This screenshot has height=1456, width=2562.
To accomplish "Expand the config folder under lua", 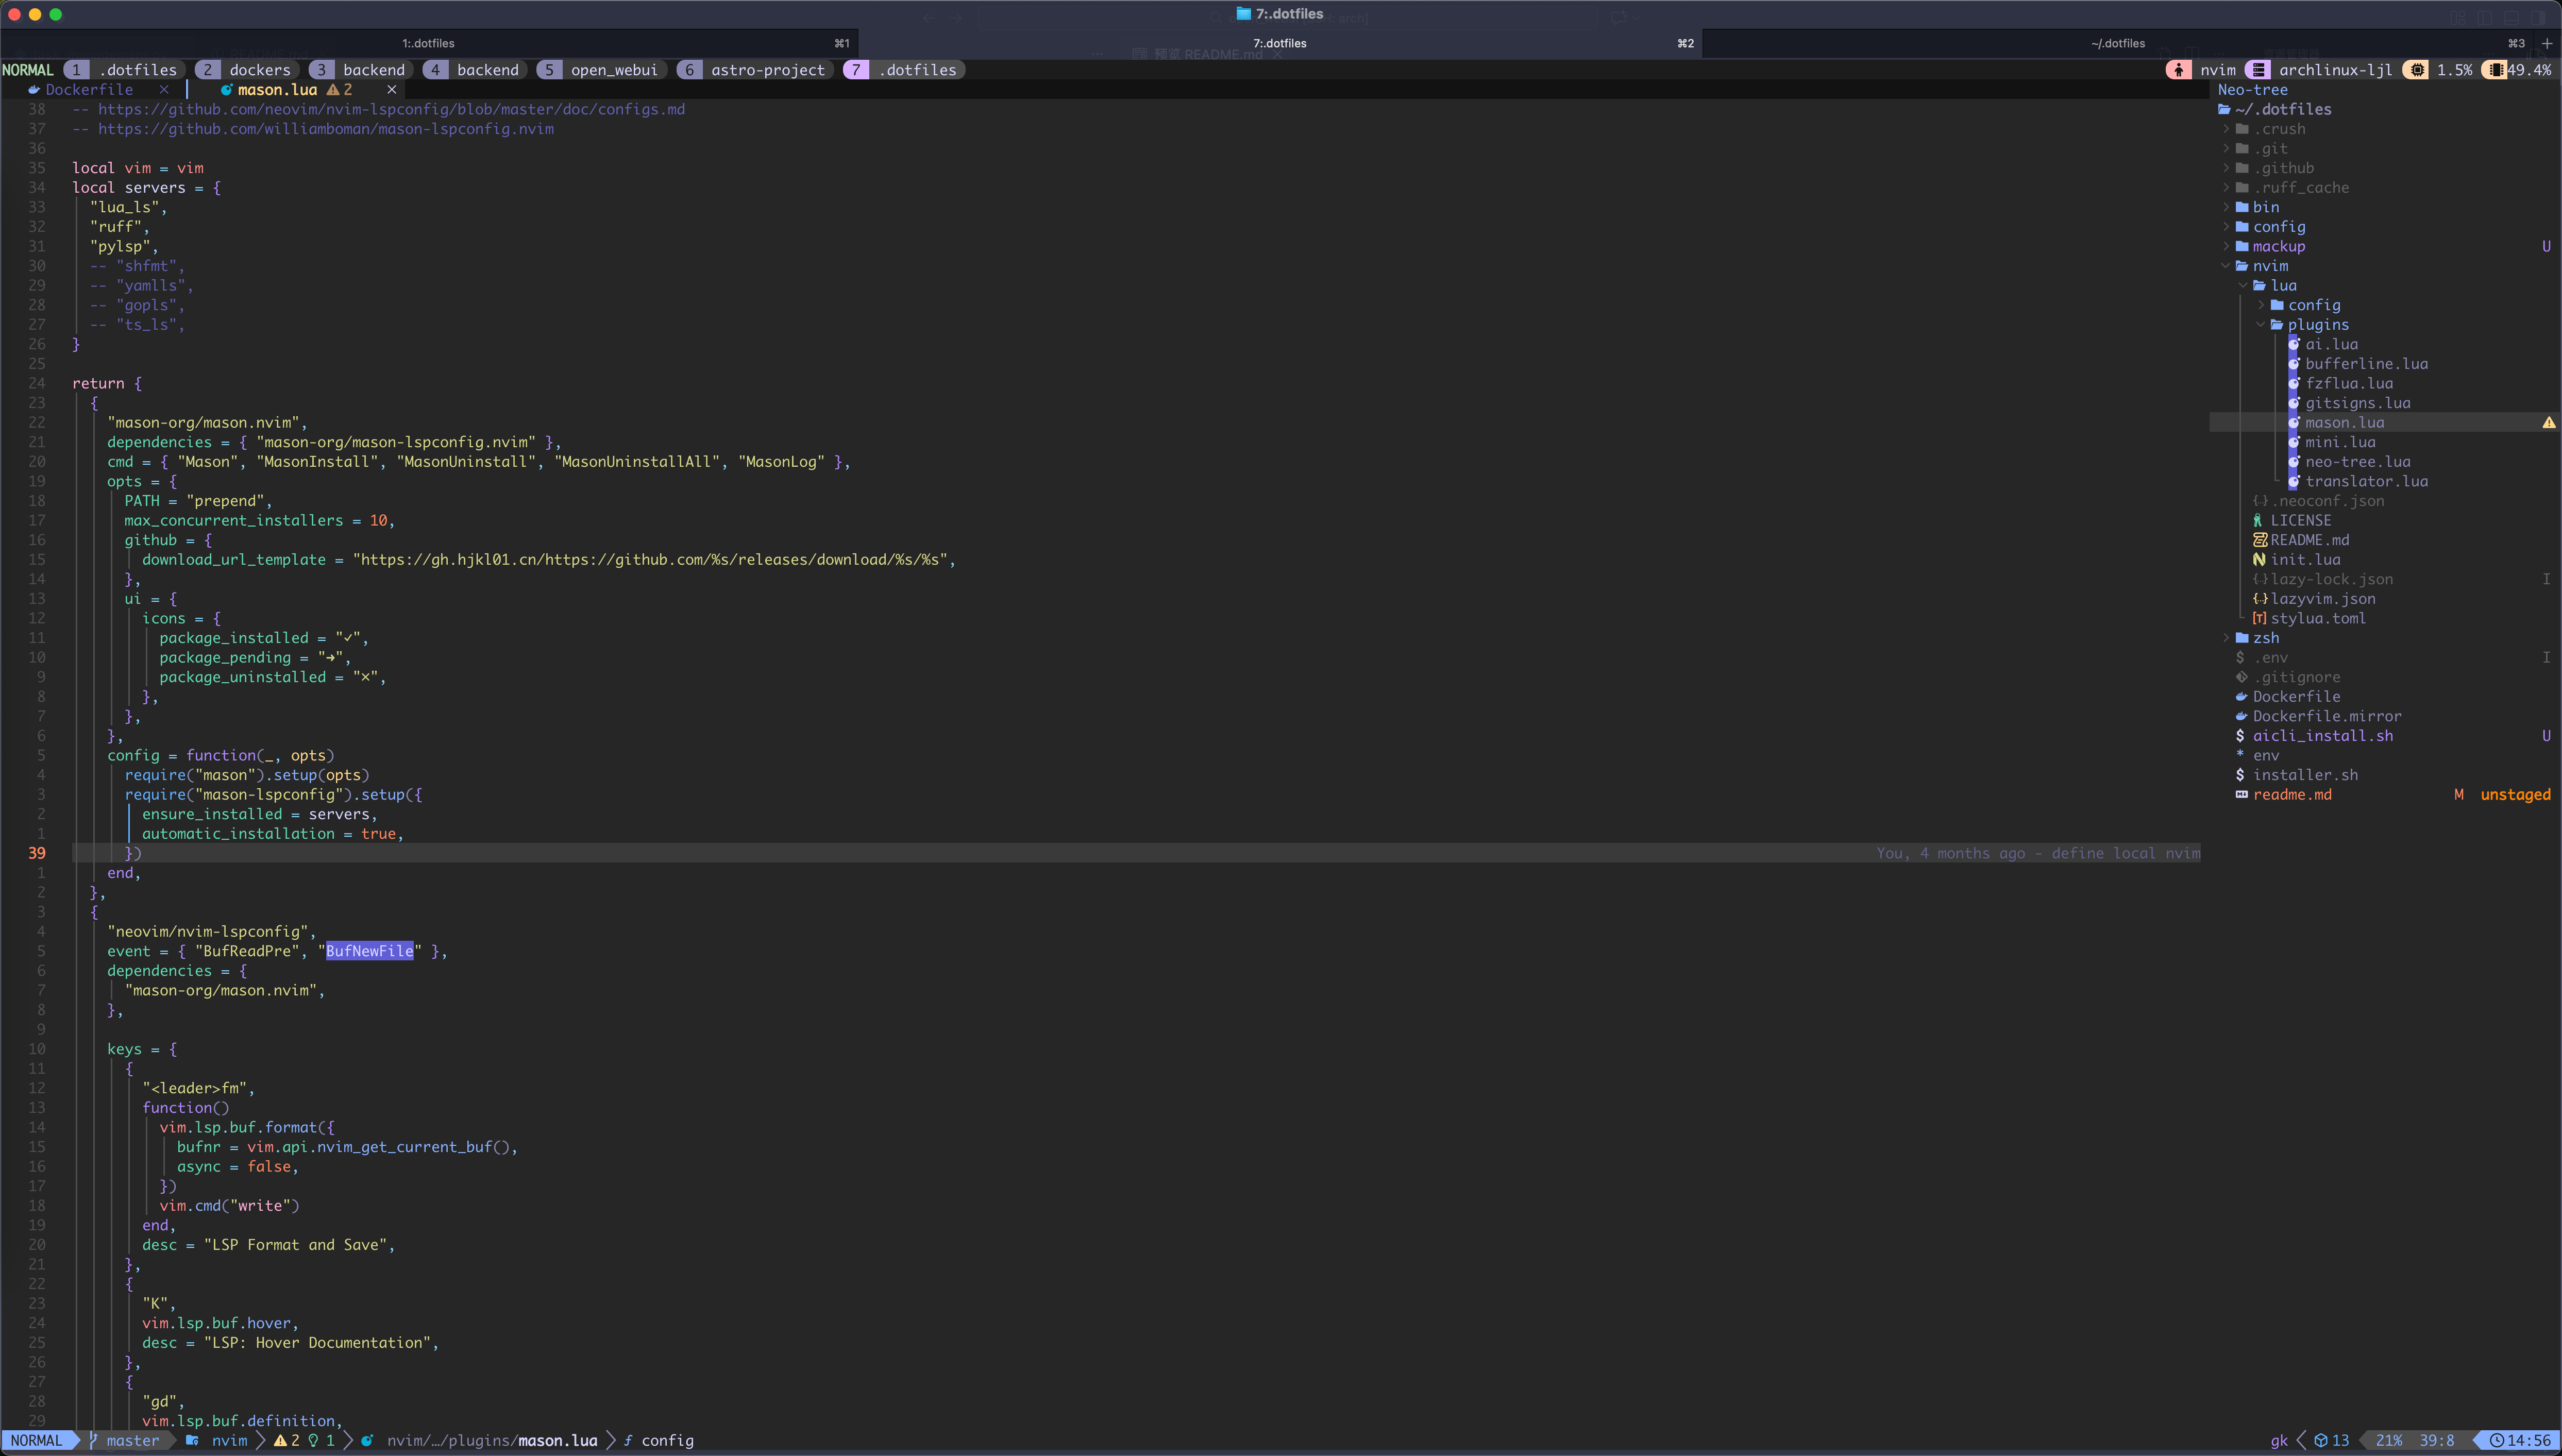I will pos(2261,305).
